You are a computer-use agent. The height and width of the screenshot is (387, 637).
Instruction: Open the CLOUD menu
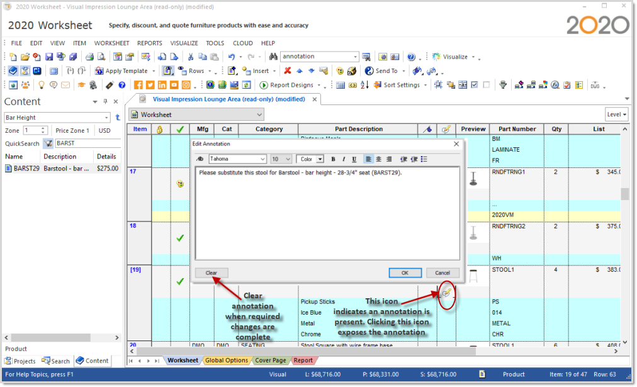pyautogui.click(x=243, y=43)
